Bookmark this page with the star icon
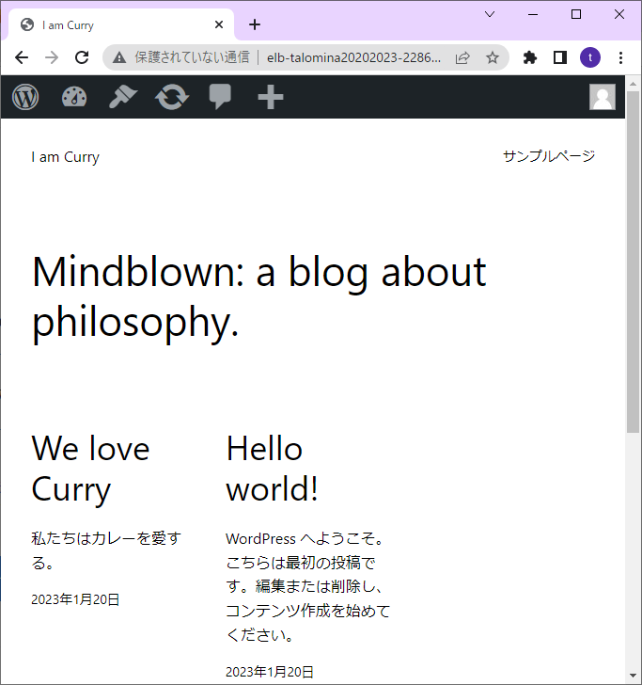The height and width of the screenshot is (685, 642). [x=493, y=57]
